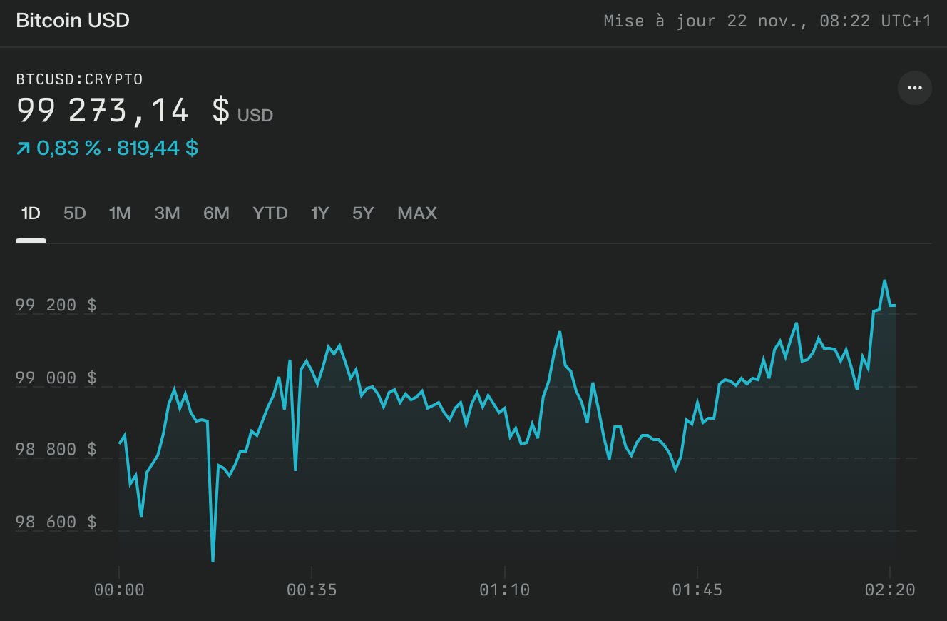Click the 00:35 time axis label

pos(312,590)
